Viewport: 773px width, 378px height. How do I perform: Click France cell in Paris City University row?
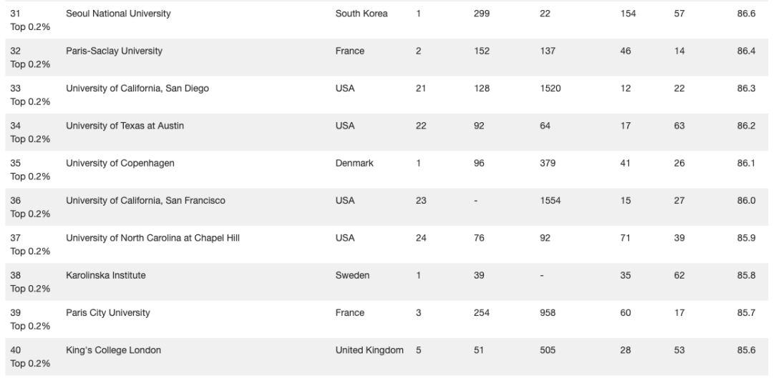350,313
